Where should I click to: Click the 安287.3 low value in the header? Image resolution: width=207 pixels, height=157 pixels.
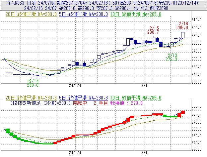(104, 8)
